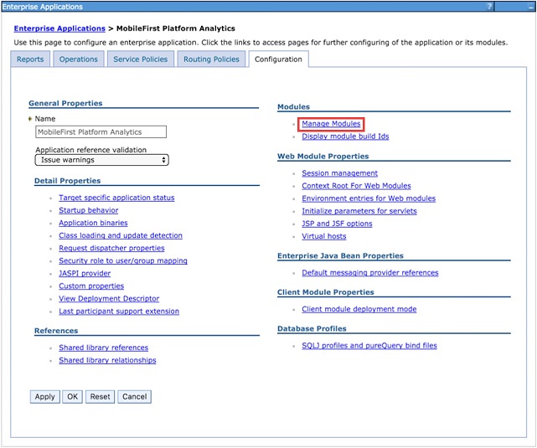The width and height of the screenshot is (537, 448).
Task: Click the Name input field
Action: click(101, 132)
